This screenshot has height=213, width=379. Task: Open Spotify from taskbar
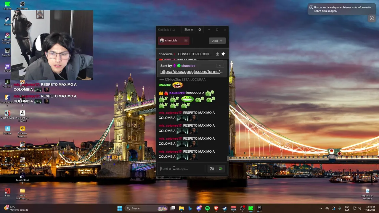pyautogui.click(x=207, y=208)
